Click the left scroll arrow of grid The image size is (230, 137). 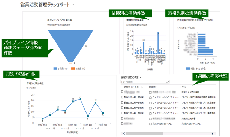(124, 134)
